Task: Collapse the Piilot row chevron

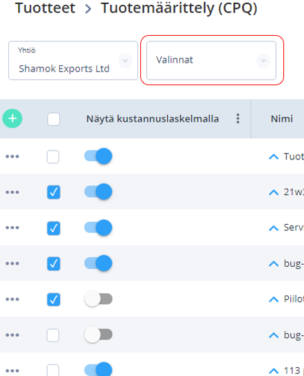Action: [274, 299]
